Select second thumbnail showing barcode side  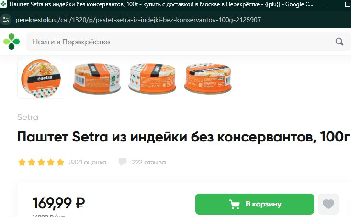[97, 78]
